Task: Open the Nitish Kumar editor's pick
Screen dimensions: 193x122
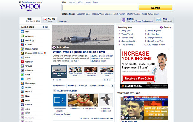Action: (x=119, y=14)
